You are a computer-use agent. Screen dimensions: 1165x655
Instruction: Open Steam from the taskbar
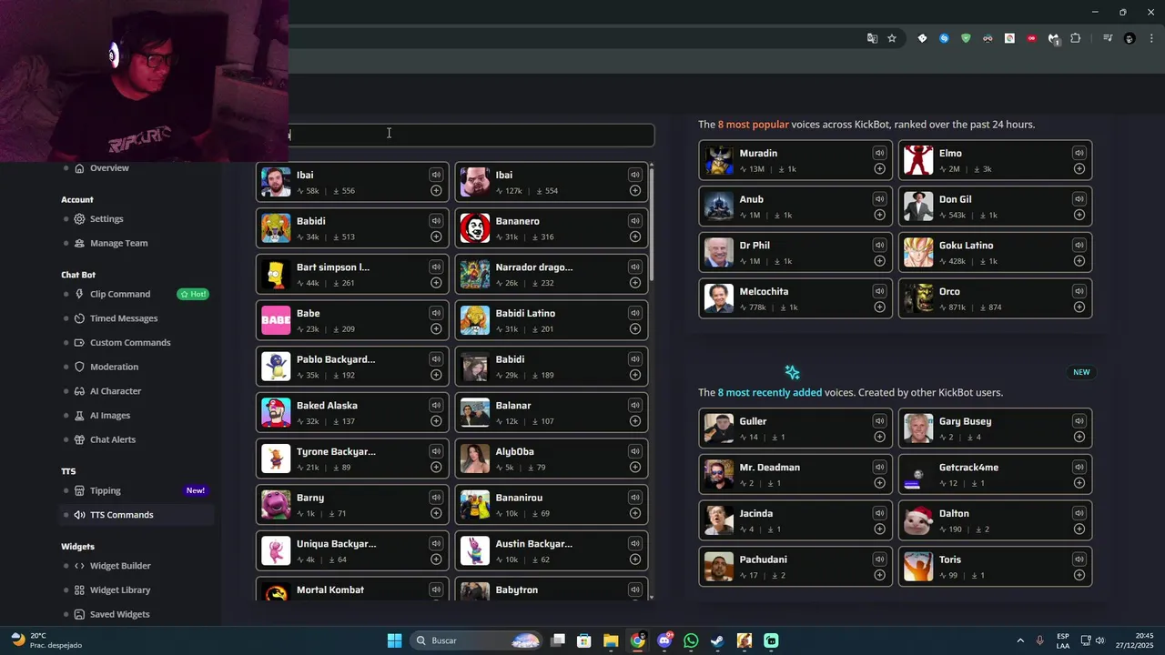717,640
